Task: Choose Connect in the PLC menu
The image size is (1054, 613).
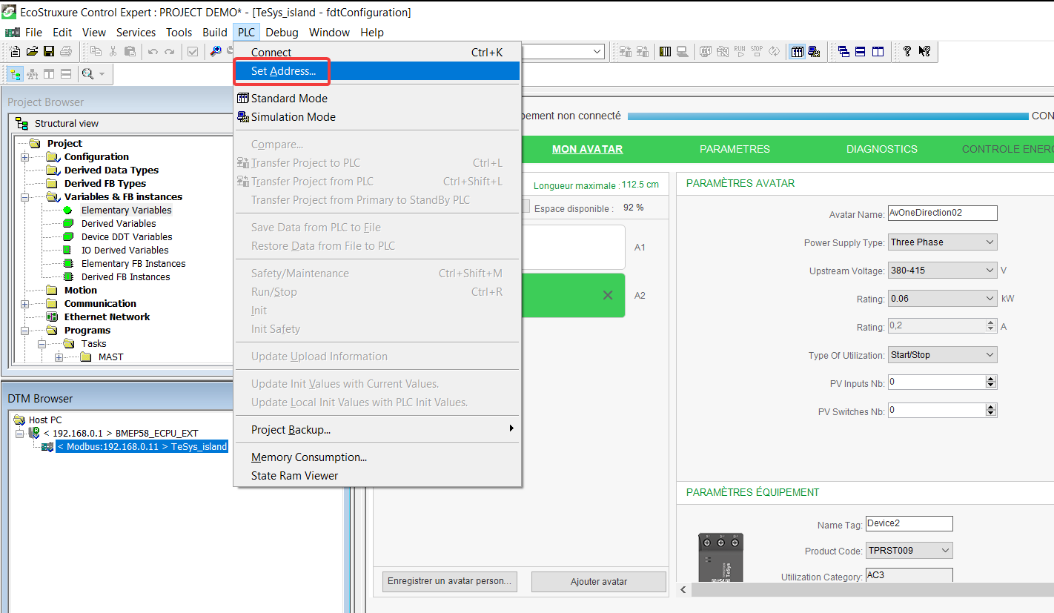Action: click(377, 53)
